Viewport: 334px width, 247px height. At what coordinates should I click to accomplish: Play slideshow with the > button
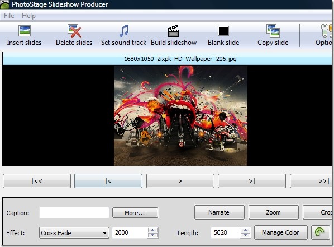click(180, 181)
